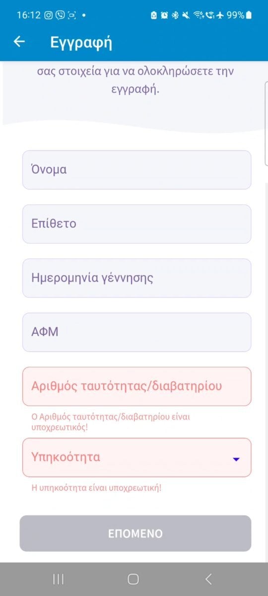Tap the battery indicator icon
Image resolution: width=268 pixels, height=596 pixels.
click(249, 15)
